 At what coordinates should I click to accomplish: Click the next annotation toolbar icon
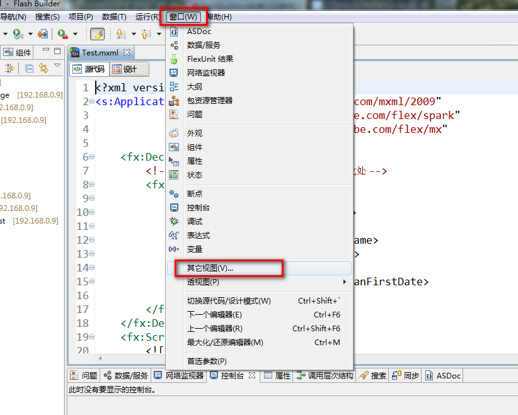(x=121, y=33)
